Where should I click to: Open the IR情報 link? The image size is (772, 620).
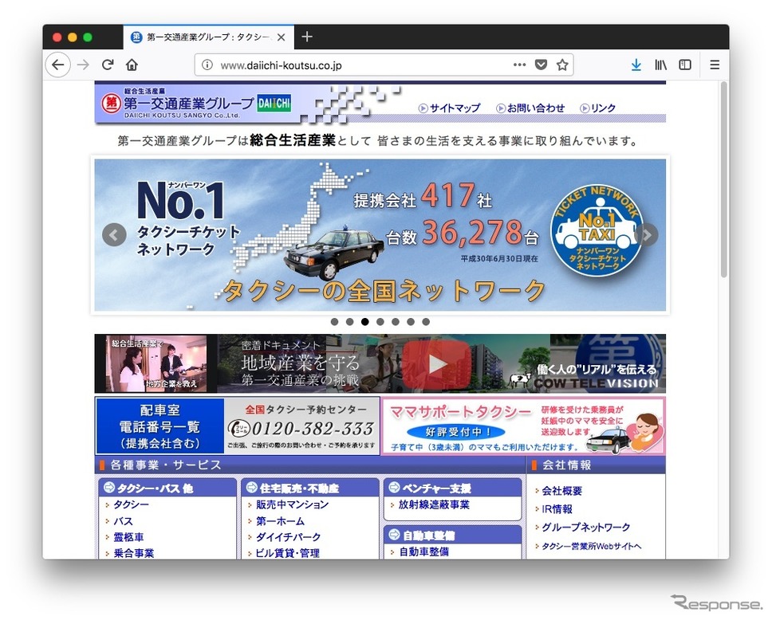[x=557, y=508]
